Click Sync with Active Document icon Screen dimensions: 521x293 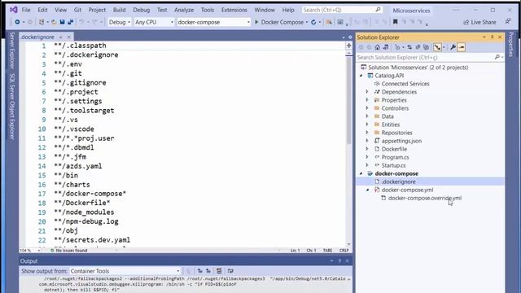[x=409, y=47]
